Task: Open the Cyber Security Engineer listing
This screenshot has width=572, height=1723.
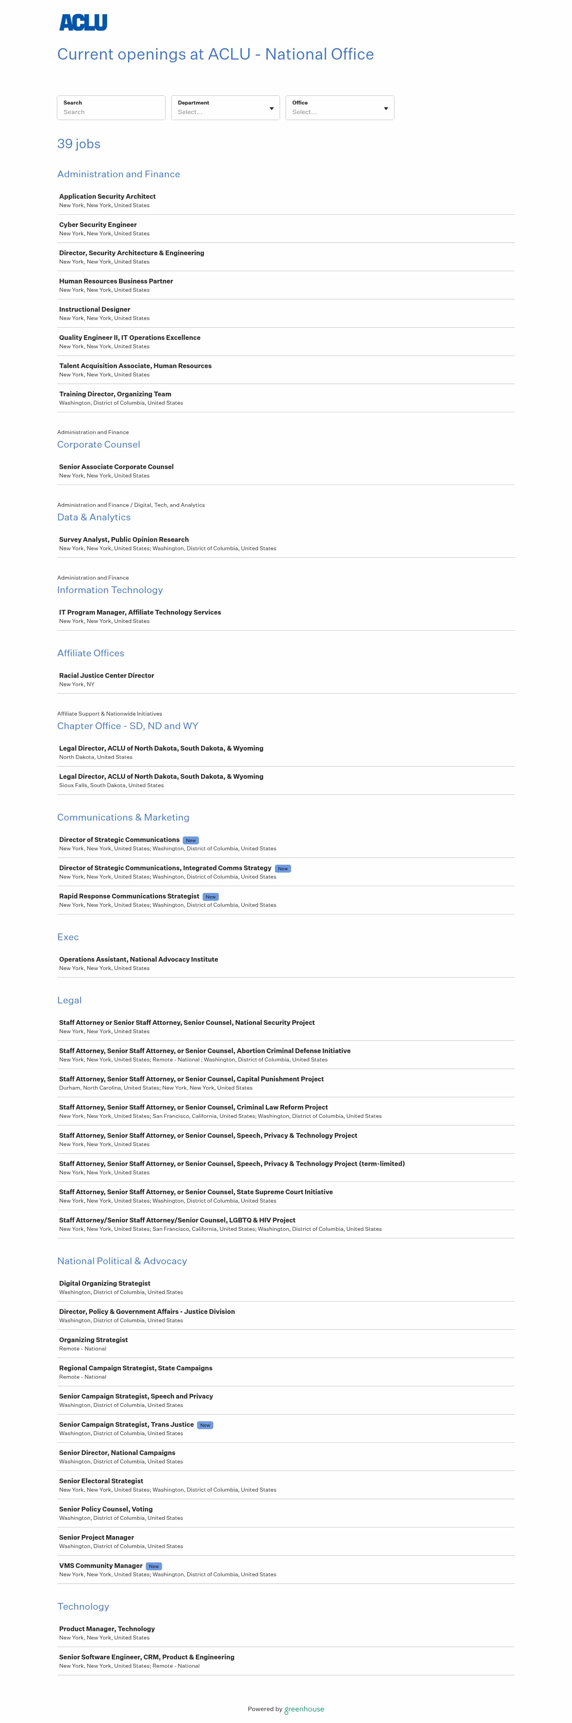Action: tap(98, 225)
